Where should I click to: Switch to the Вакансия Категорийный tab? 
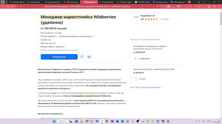(107, 2)
